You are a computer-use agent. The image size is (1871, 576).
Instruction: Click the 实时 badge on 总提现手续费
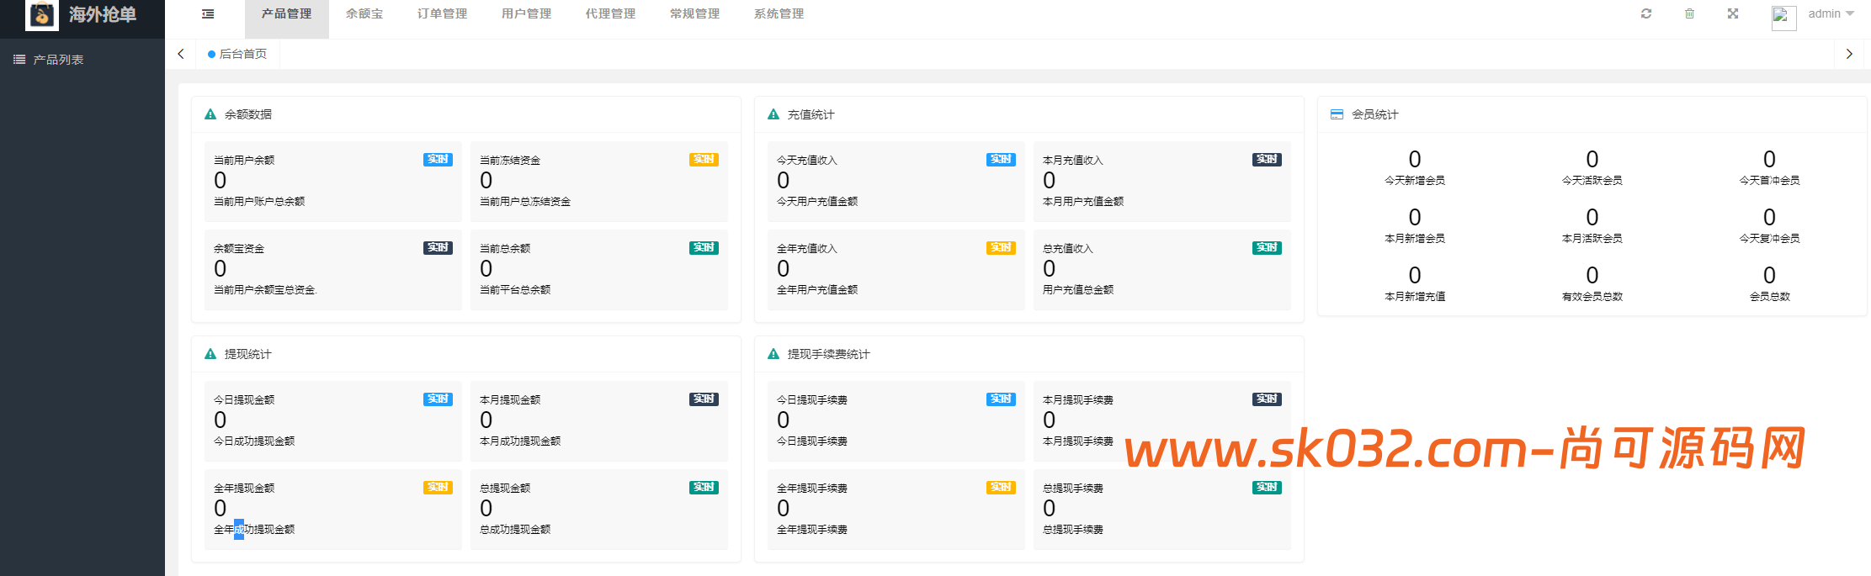click(x=1267, y=488)
